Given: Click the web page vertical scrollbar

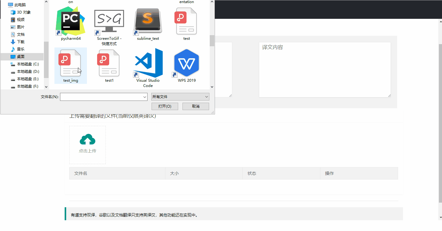Looking at the screenshot, I should pos(440,123).
